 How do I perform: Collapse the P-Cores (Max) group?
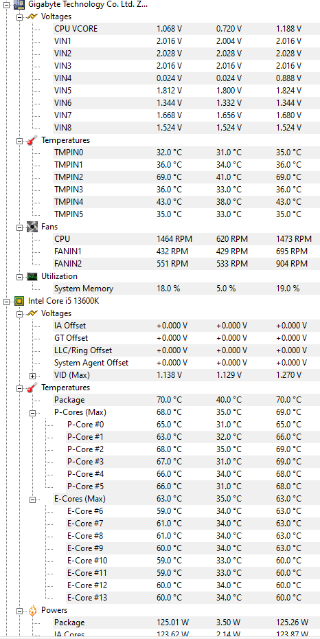click(x=32, y=412)
